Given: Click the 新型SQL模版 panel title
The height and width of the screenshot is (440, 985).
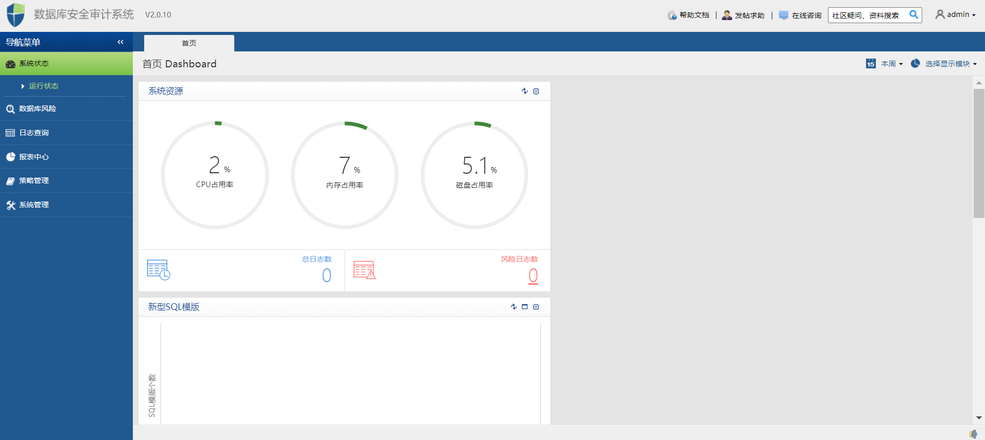Looking at the screenshot, I should (x=174, y=307).
